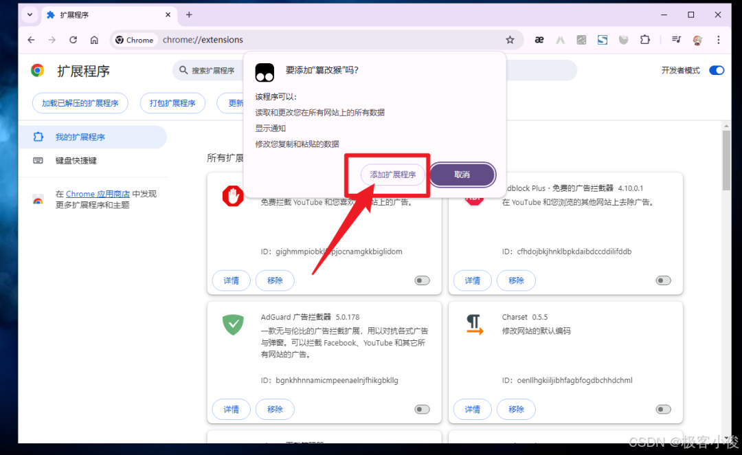Open 详情 for AdGuard 广告拦截器
Viewport: 742px width, 455px height.
coord(231,409)
